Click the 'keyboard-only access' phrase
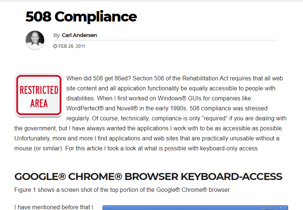 point(229,149)
